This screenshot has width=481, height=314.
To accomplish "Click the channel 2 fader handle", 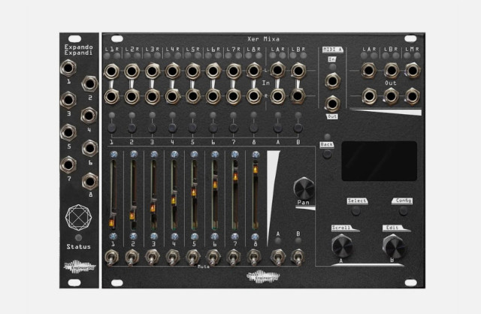I will [132, 215].
